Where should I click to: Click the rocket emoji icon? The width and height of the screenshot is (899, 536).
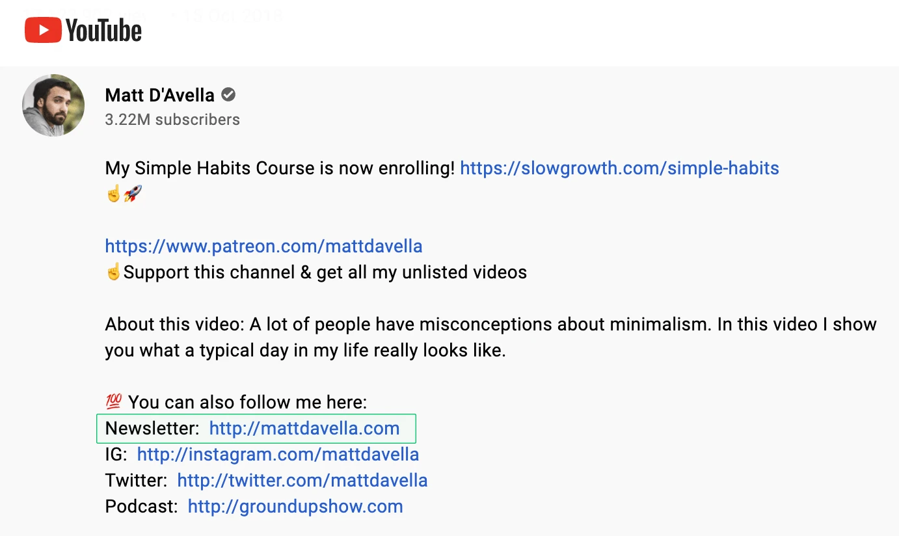pyautogui.click(x=133, y=194)
